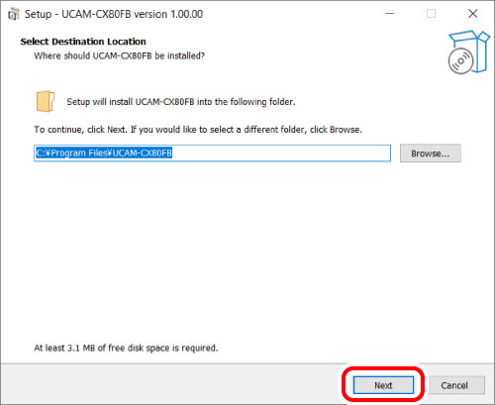495x405 pixels.
Task: Close the Setup window with X
Action: click(x=473, y=14)
